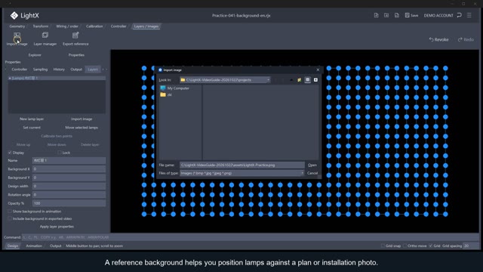Image resolution: width=483 pixels, height=272 pixels.
Task: Click the open project folder icon
Action: 386,15
